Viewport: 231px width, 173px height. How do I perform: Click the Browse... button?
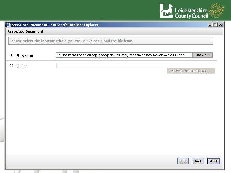[202, 55]
